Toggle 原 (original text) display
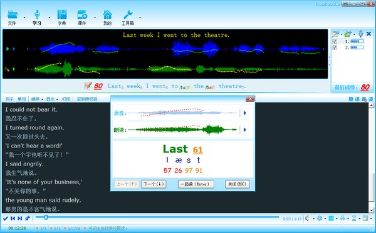376x233 pixels. tap(351, 99)
